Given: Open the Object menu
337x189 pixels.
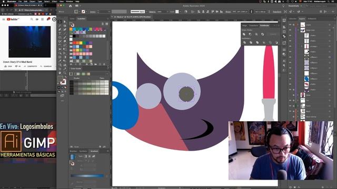Looking at the screenshot, I should coord(33,1).
